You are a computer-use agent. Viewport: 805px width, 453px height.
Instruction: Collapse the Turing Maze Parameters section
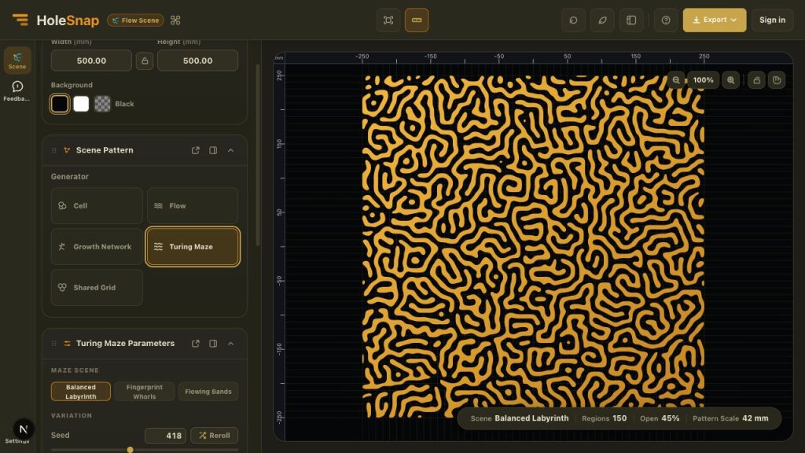point(230,344)
